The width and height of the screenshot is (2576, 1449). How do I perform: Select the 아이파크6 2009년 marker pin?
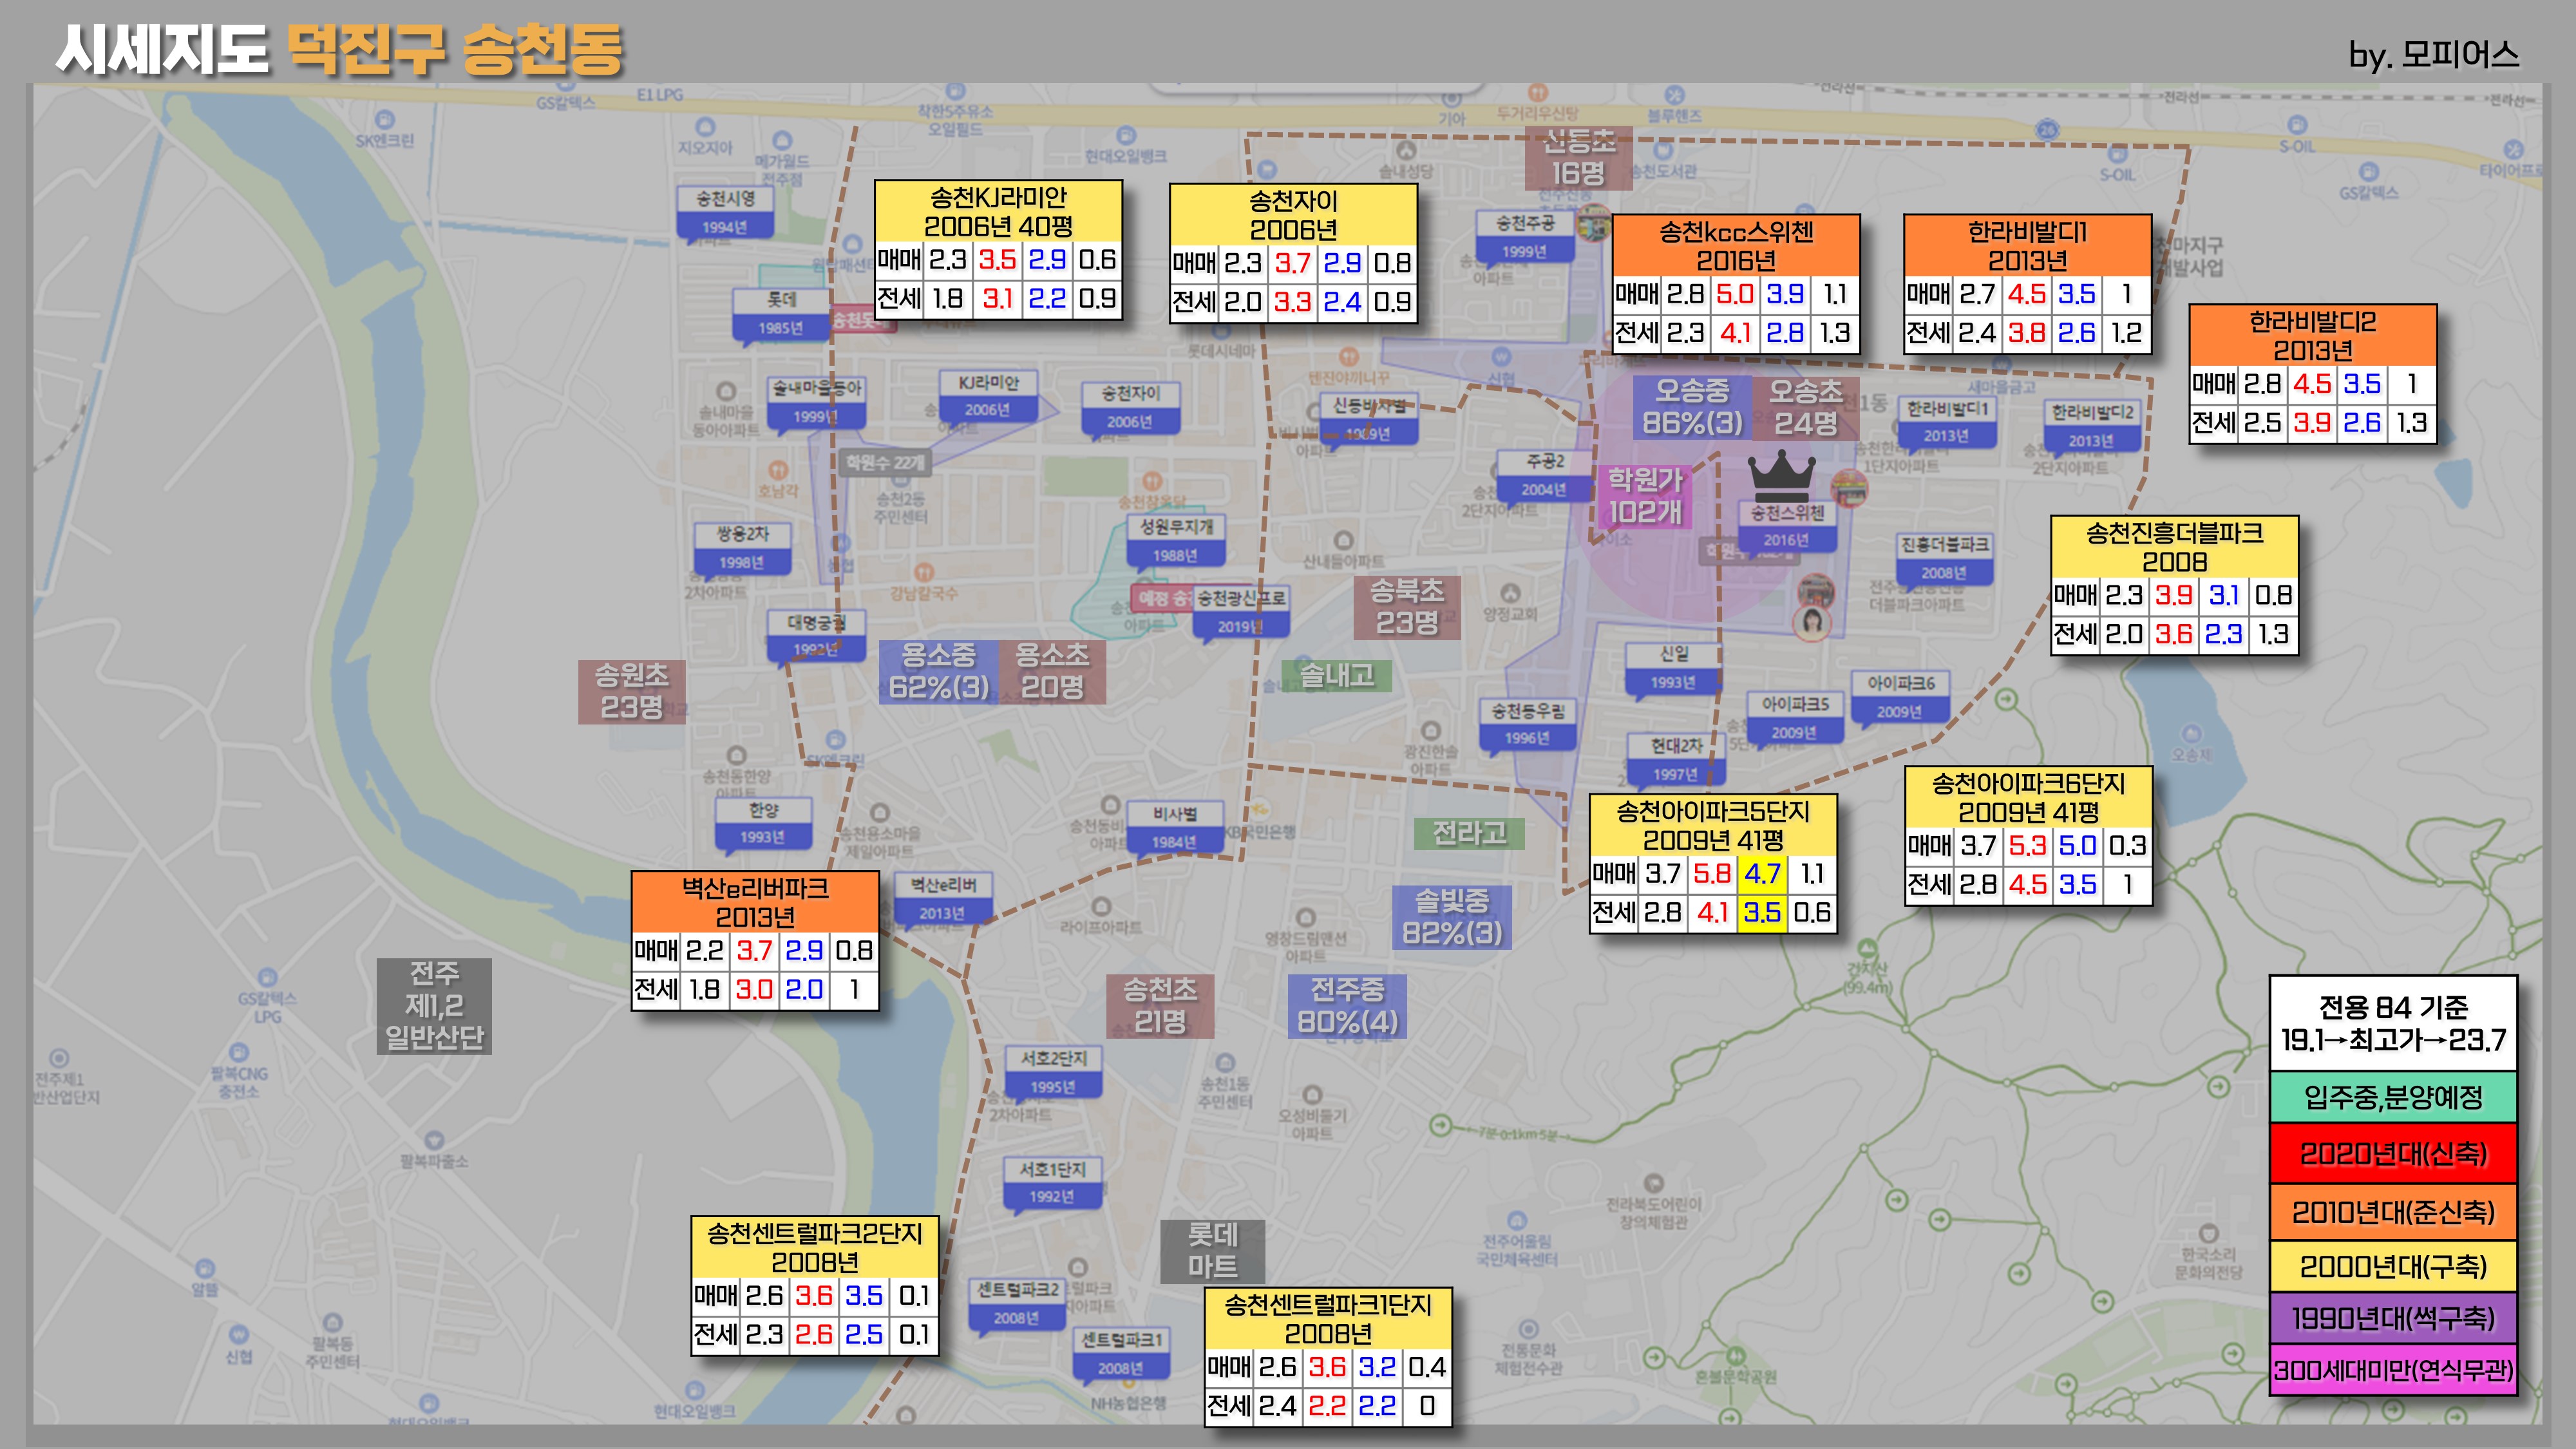pos(1900,697)
